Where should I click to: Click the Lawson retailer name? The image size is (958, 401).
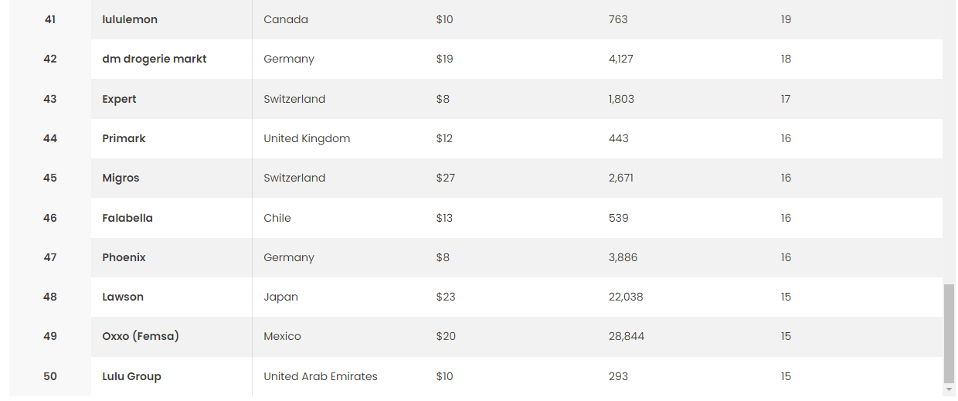pyautogui.click(x=123, y=297)
